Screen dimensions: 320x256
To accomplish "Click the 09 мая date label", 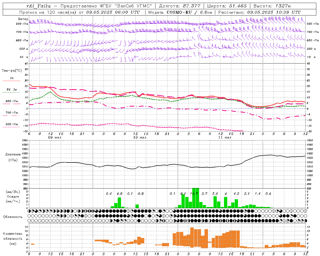I will tap(54, 137).
